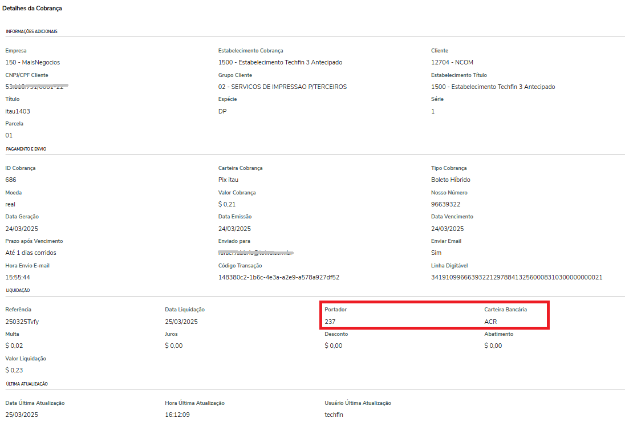Select the Grupo Cliente SERVICOS DE IMPRESSAO value
Image resolution: width=625 pixels, height=422 pixels.
point(282,87)
